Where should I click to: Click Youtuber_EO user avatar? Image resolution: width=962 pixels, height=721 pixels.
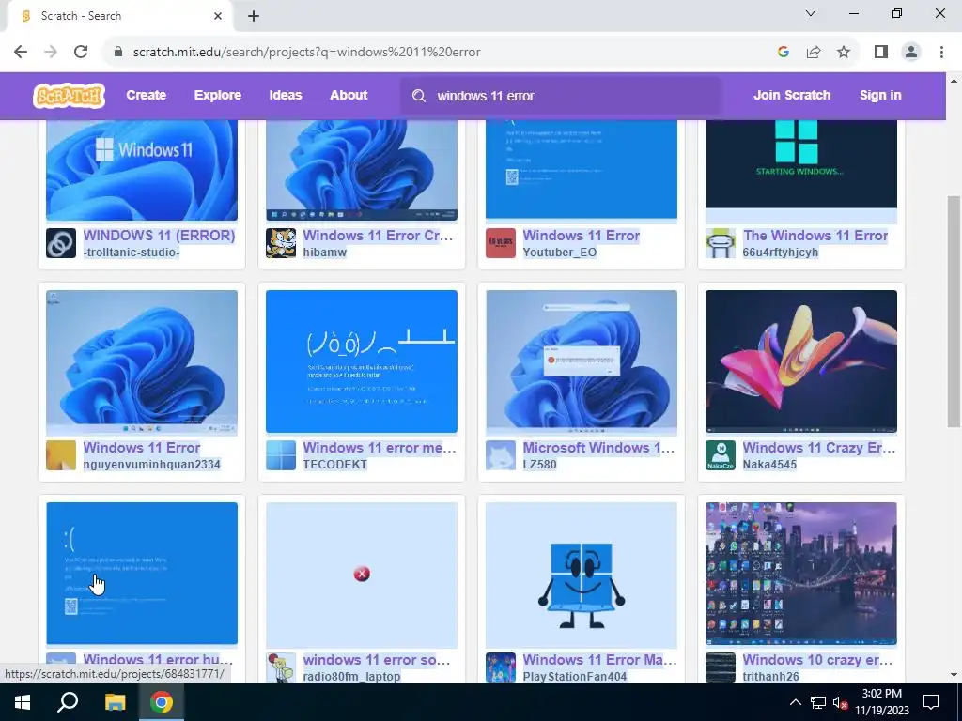[501, 243]
